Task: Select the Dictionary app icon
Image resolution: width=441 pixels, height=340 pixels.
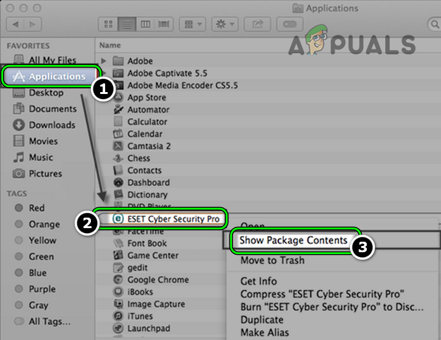Action: point(118,195)
